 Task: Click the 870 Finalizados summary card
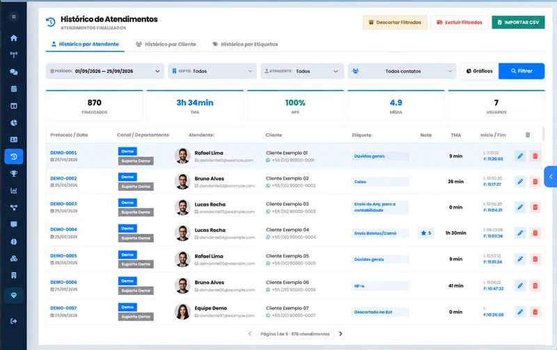(95, 106)
